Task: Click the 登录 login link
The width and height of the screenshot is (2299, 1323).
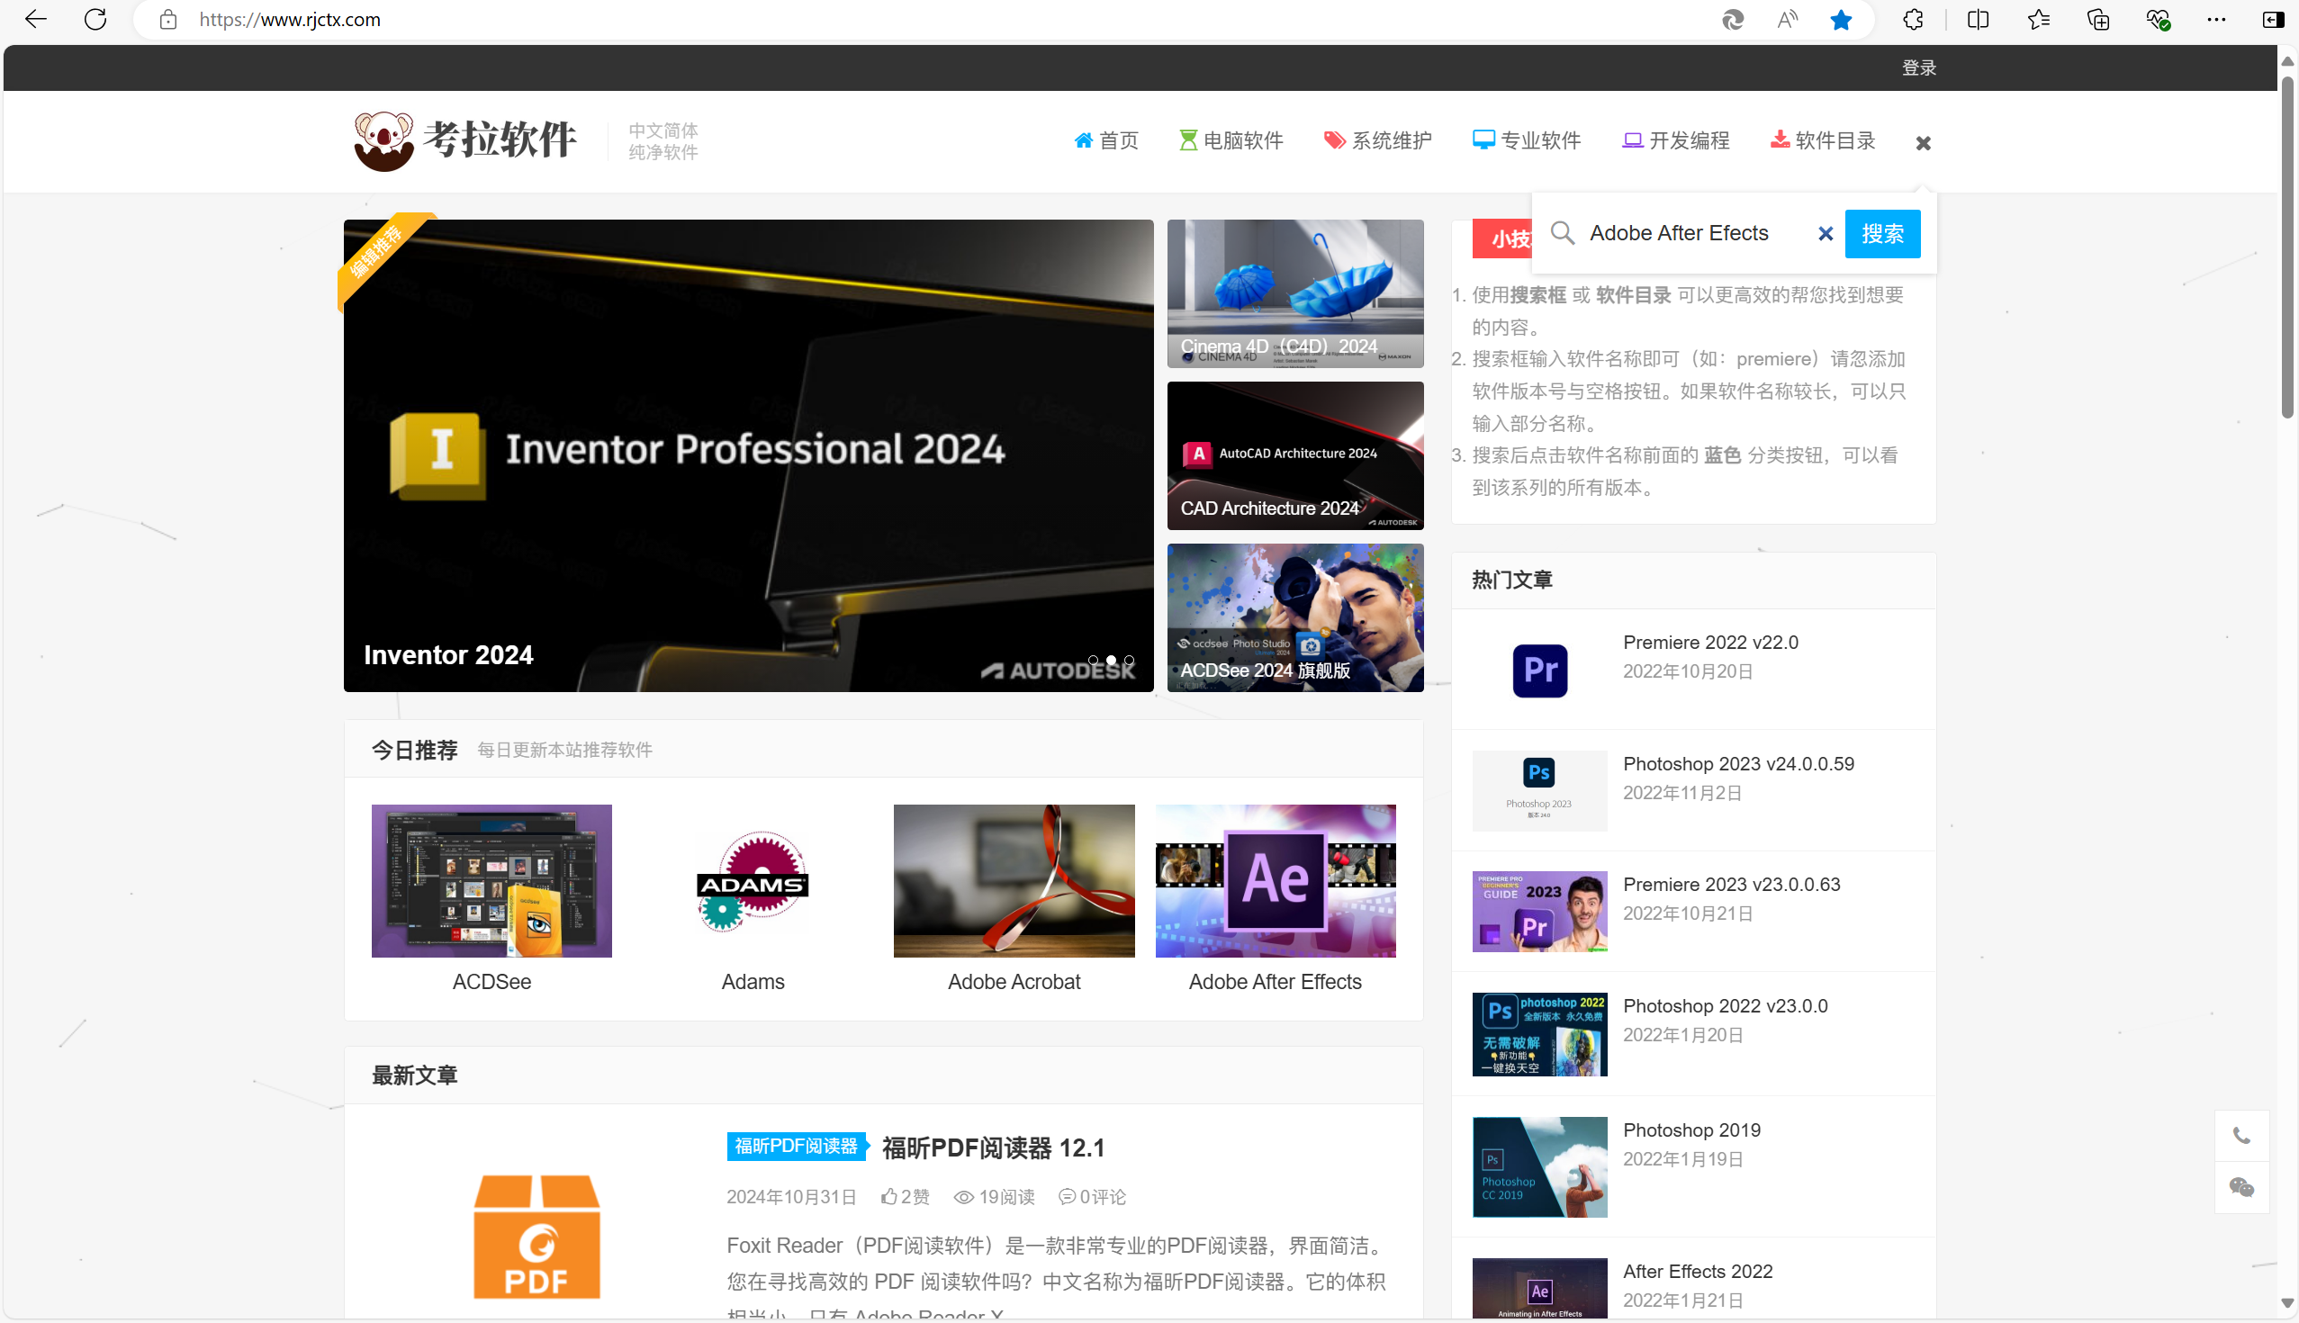Action: (x=1918, y=67)
